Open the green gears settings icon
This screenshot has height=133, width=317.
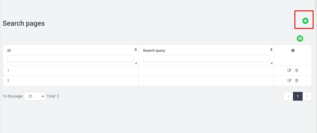click(300, 38)
